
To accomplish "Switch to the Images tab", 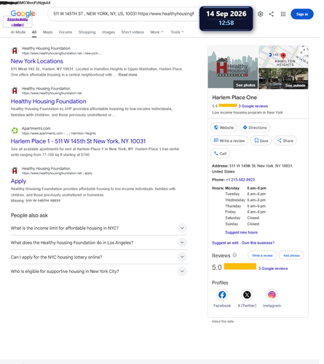I will pyautogui.click(x=108, y=32).
